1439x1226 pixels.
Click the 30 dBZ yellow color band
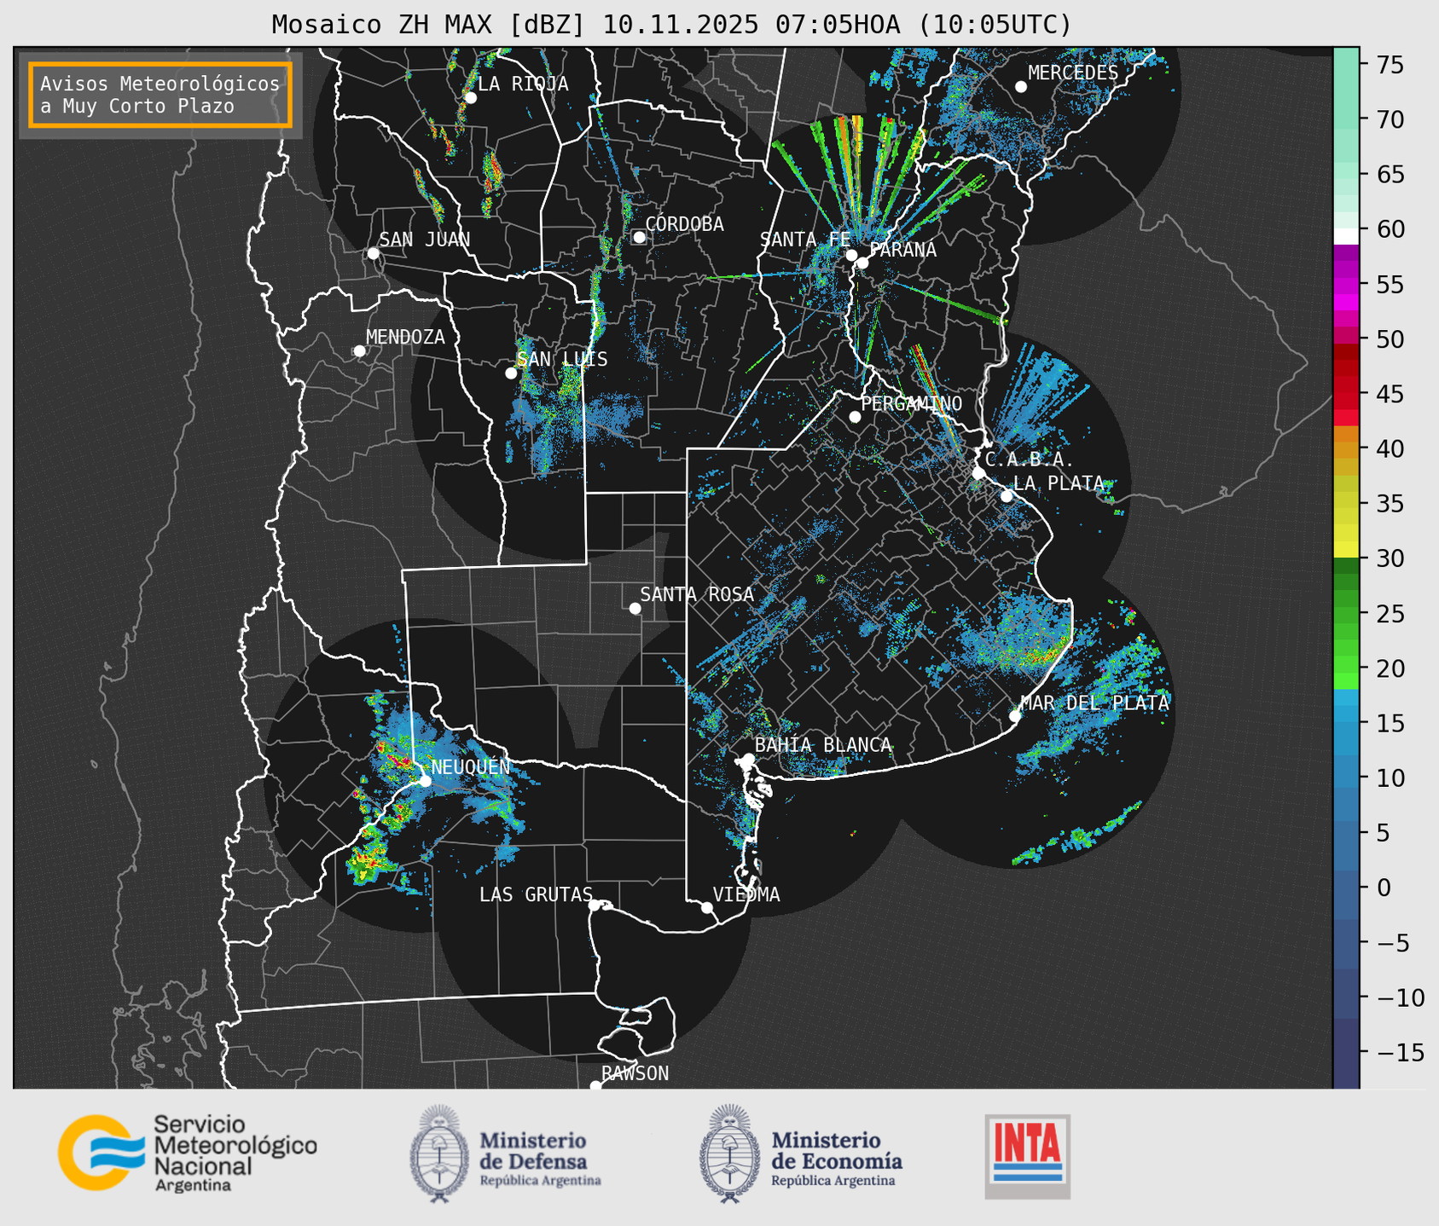tap(1346, 550)
